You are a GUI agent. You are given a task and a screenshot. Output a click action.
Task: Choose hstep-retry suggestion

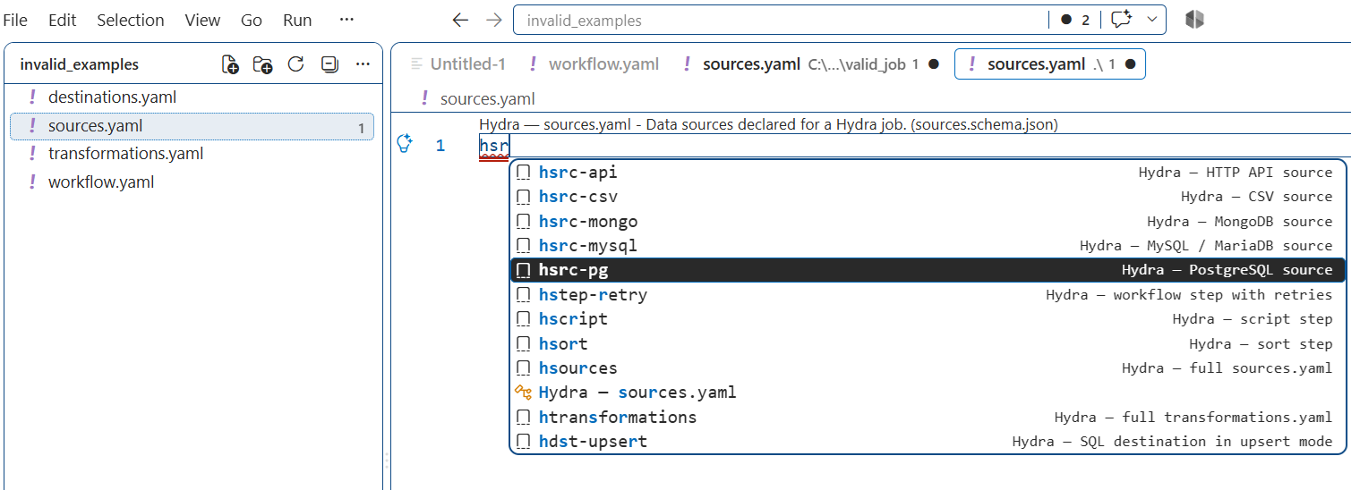[928, 295]
